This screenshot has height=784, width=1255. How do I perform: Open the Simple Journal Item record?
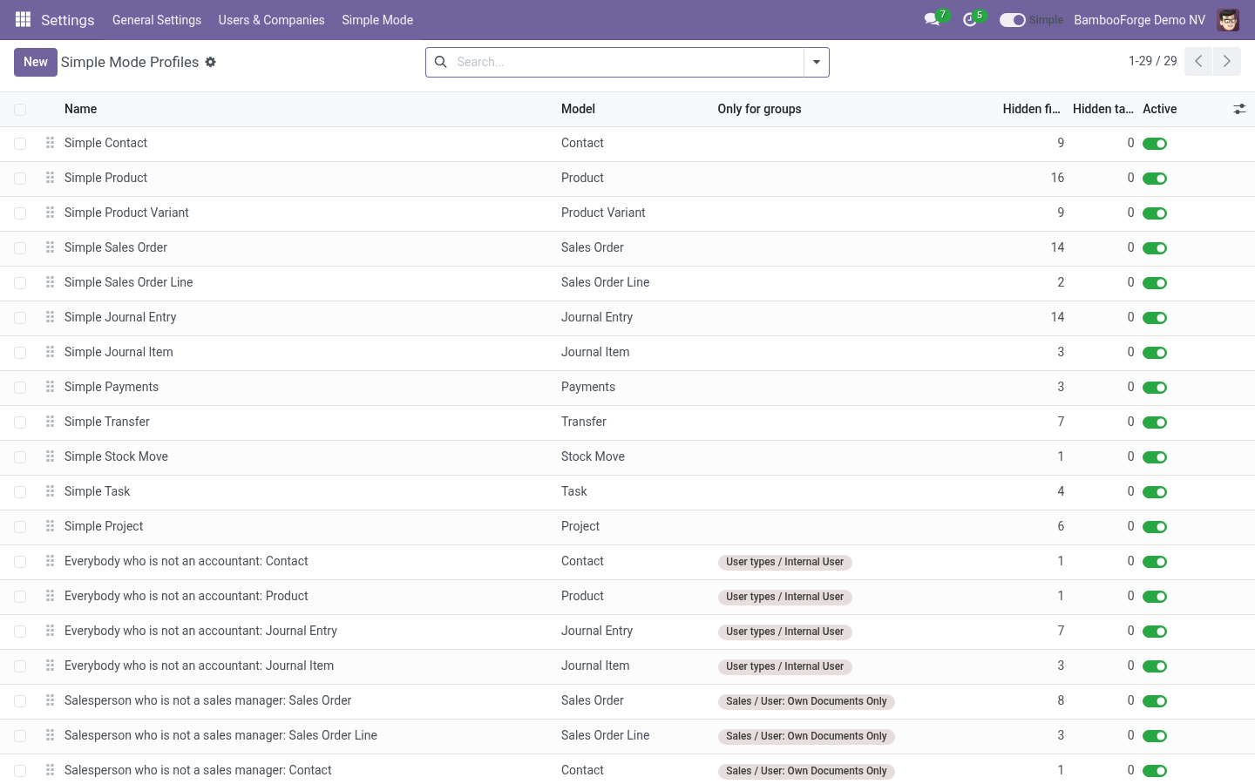click(119, 352)
